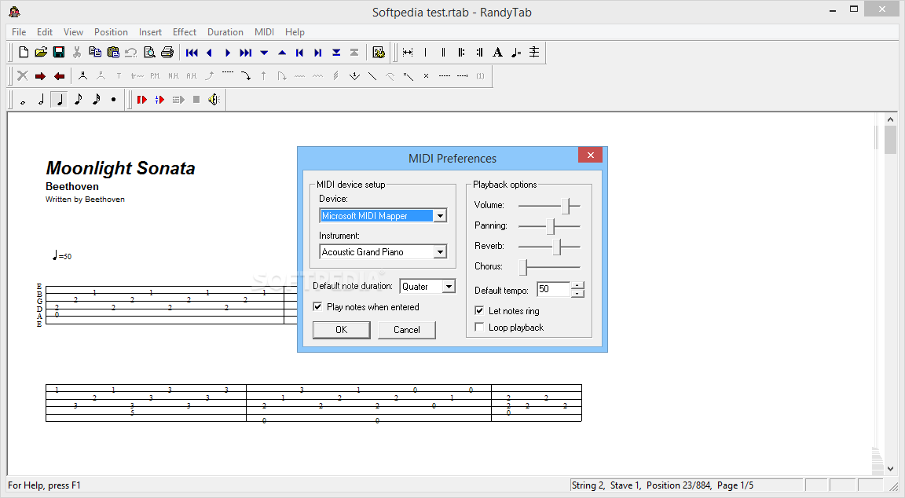Click scroll-up arrow of document scrollbar
The width and height of the screenshot is (905, 498).
tap(890, 119)
